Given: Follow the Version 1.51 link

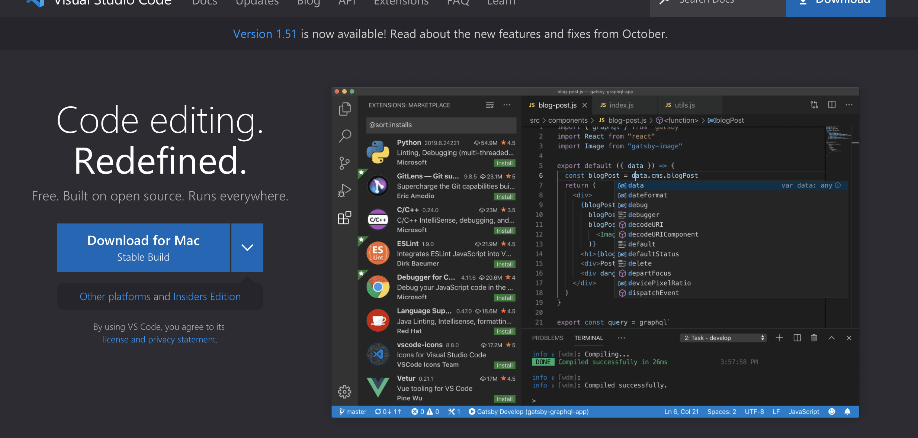Looking at the screenshot, I should pyautogui.click(x=265, y=34).
